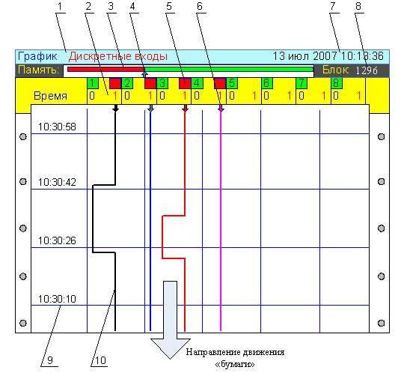Toggle red state square beside channel 5
Image resolution: width=404 pixels, height=373 pixels.
(x=220, y=83)
